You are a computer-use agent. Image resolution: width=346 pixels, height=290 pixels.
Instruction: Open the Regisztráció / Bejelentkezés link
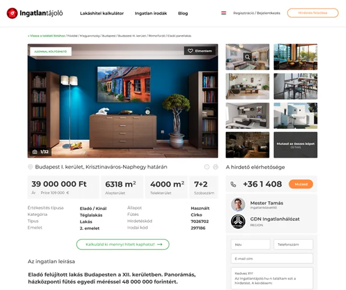pyautogui.click(x=257, y=13)
